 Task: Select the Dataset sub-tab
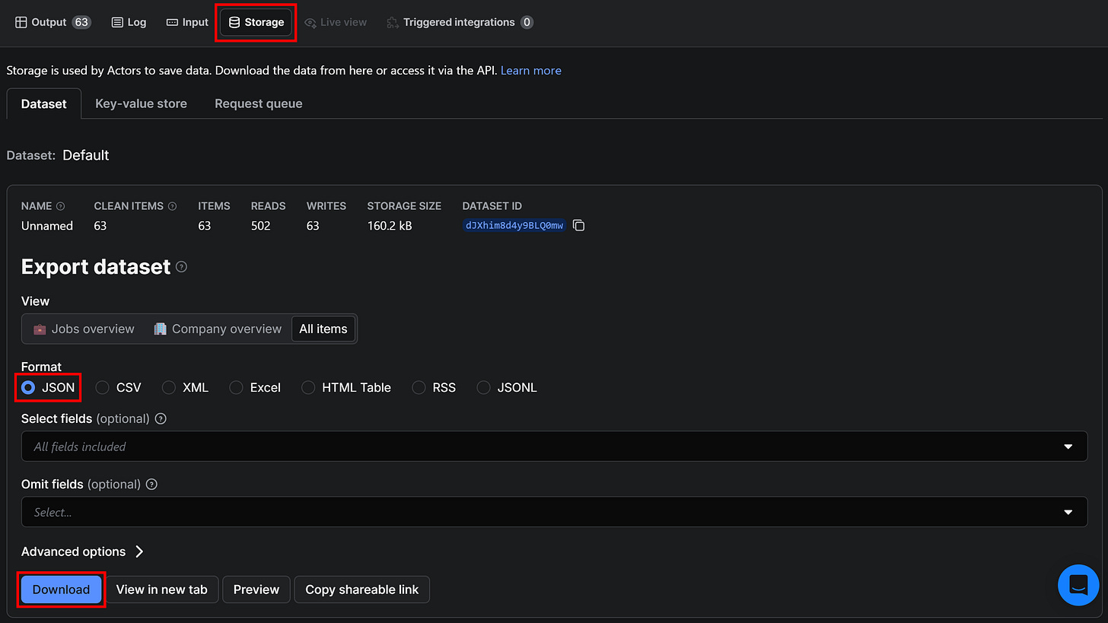pos(44,103)
